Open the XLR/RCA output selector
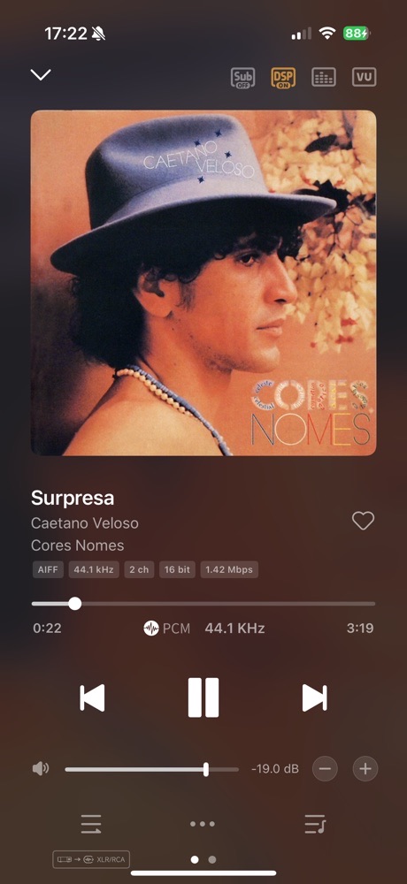The image size is (407, 884). click(91, 859)
